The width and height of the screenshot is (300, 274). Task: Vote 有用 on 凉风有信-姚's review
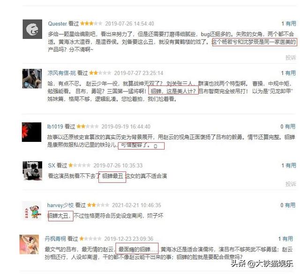coord(291,73)
